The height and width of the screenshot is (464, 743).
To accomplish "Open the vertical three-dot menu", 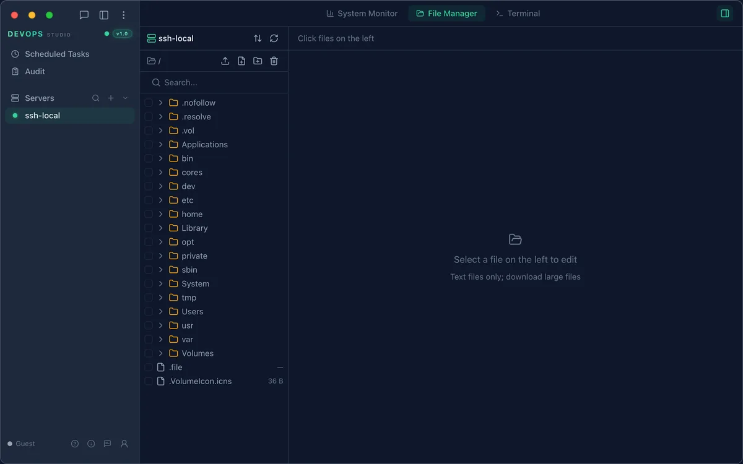I will pos(124,15).
